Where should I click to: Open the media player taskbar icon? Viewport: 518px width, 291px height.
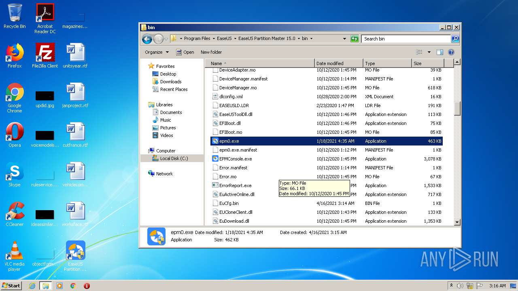(x=59, y=286)
